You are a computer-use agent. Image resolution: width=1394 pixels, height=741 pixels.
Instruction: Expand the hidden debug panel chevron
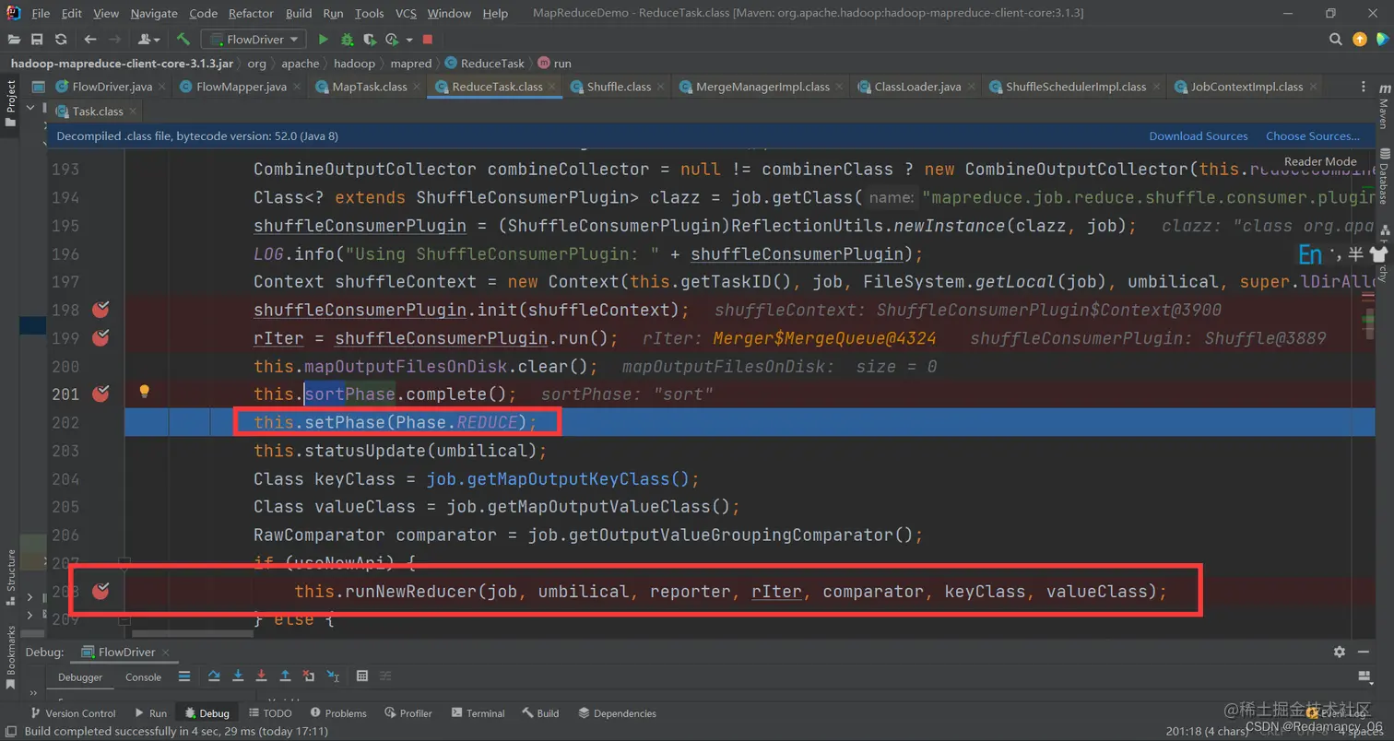34,693
